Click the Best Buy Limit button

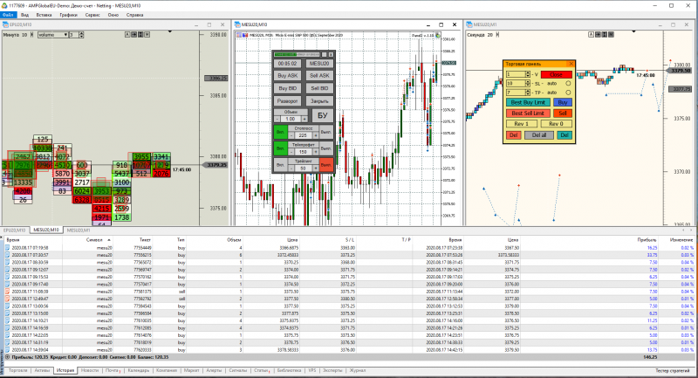pos(528,102)
